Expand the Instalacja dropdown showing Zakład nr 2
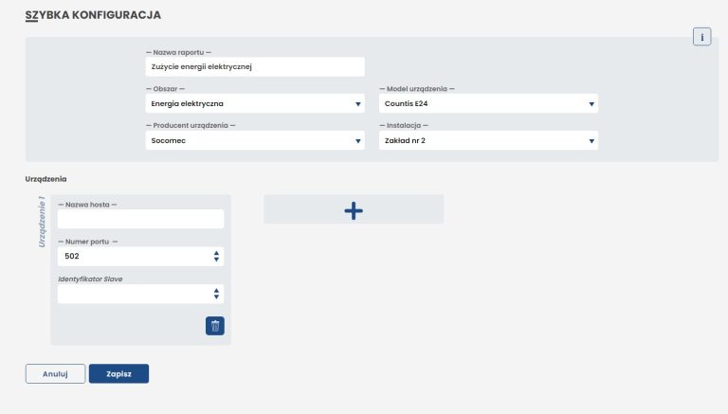 tap(488, 140)
